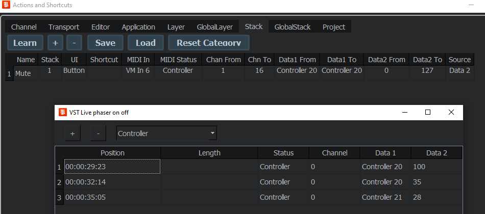
Task: Click the Reset Category button
Action: coord(209,43)
